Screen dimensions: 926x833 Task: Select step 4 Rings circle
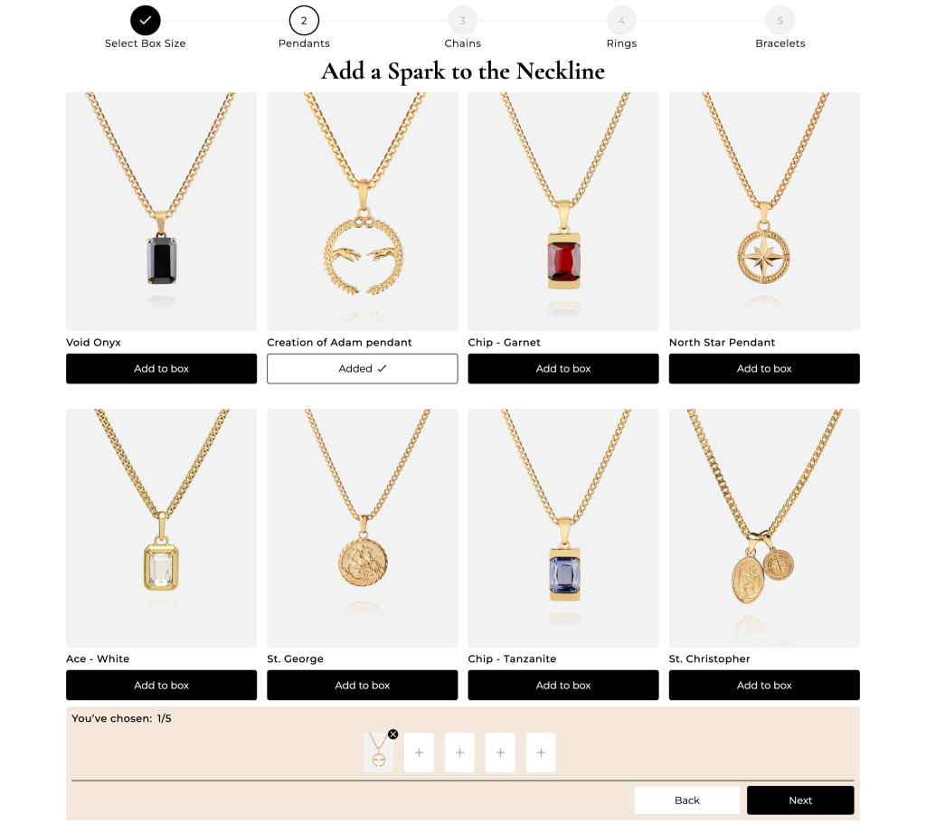pos(621,21)
